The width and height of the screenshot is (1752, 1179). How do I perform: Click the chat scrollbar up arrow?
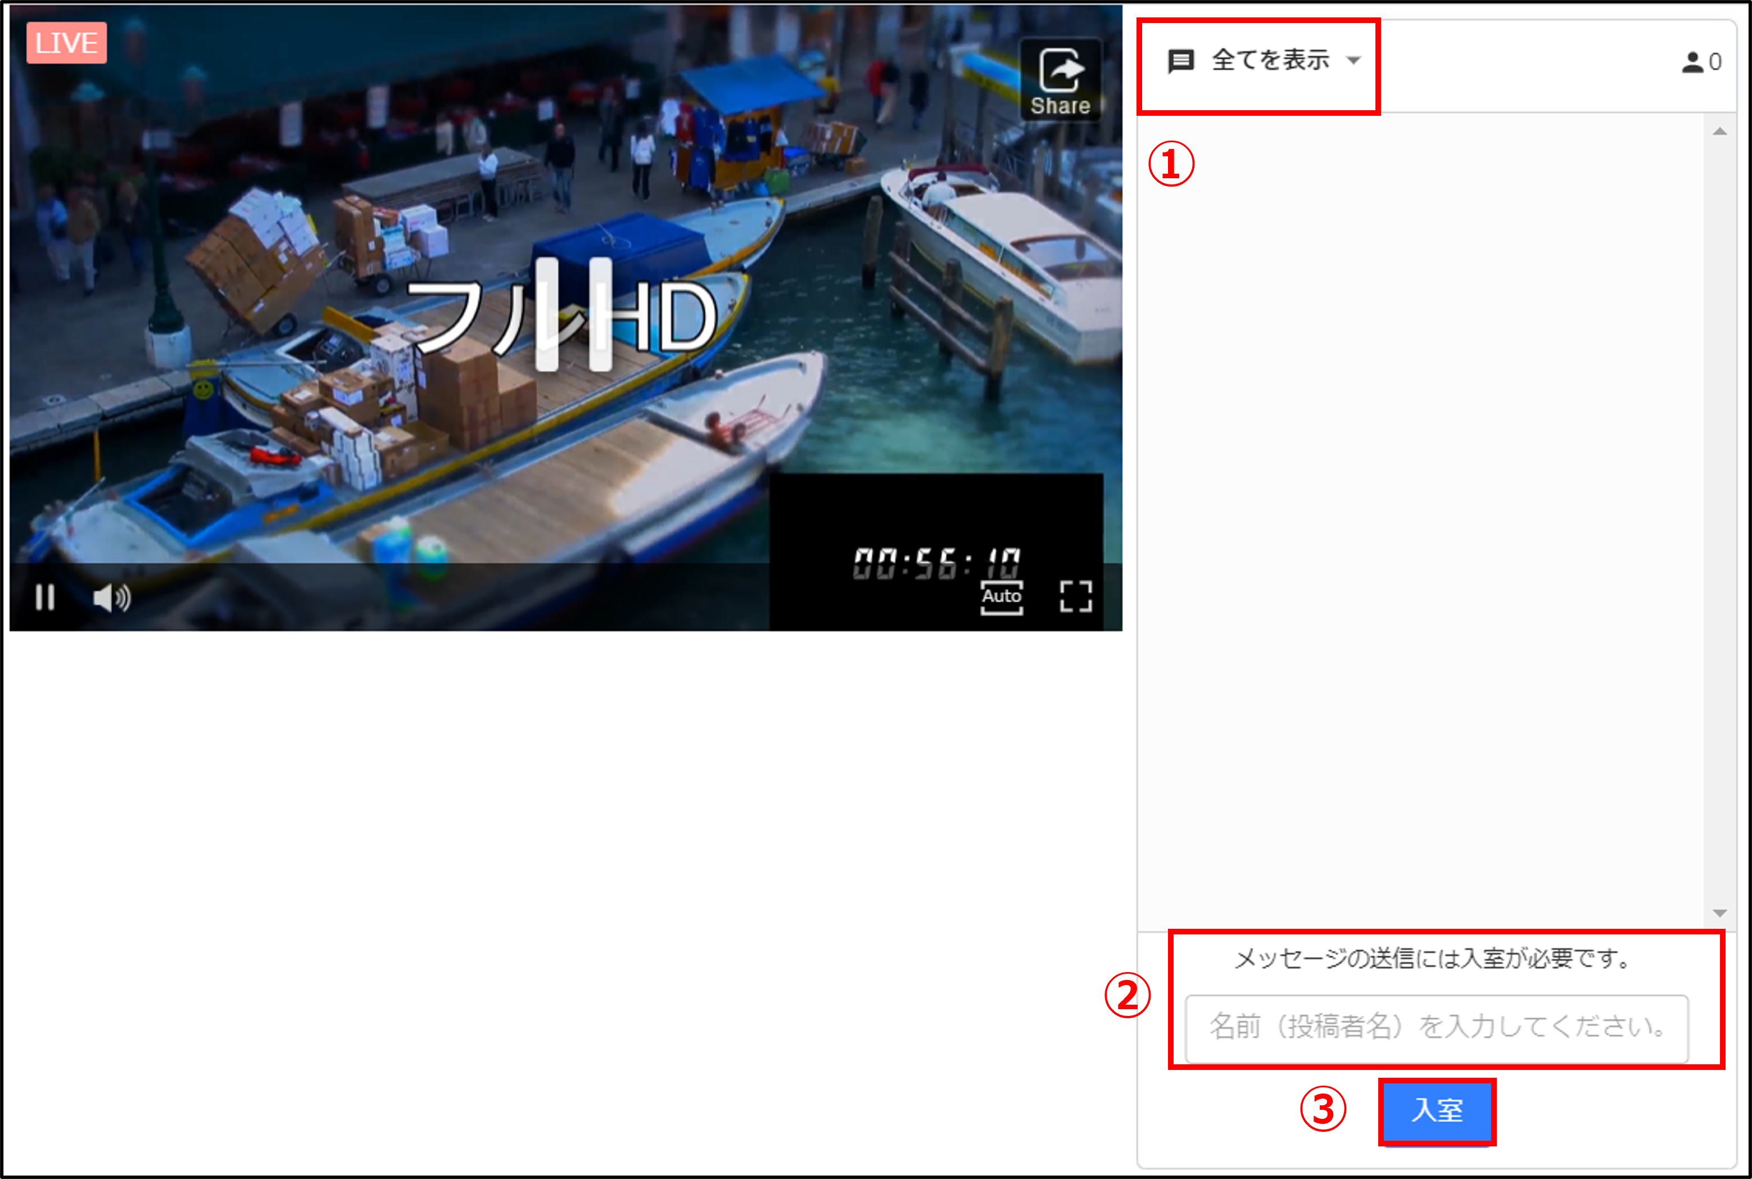pyautogui.click(x=1719, y=132)
